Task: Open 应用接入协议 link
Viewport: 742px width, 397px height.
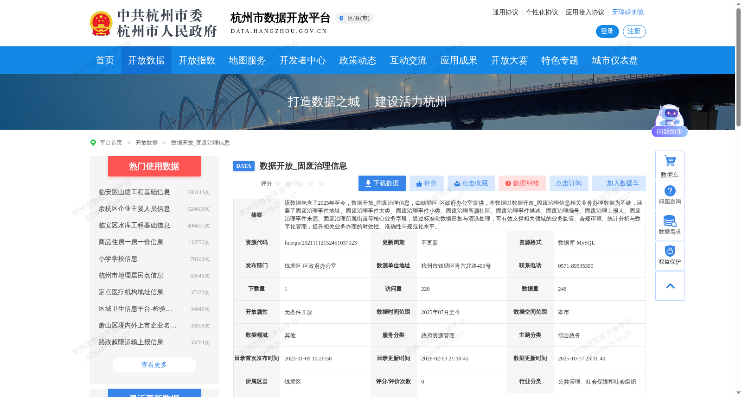Action: click(585, 13)
